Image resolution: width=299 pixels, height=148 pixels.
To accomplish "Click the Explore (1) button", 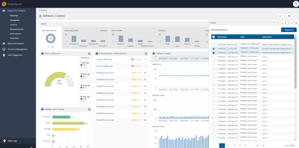I will (289, 30).
